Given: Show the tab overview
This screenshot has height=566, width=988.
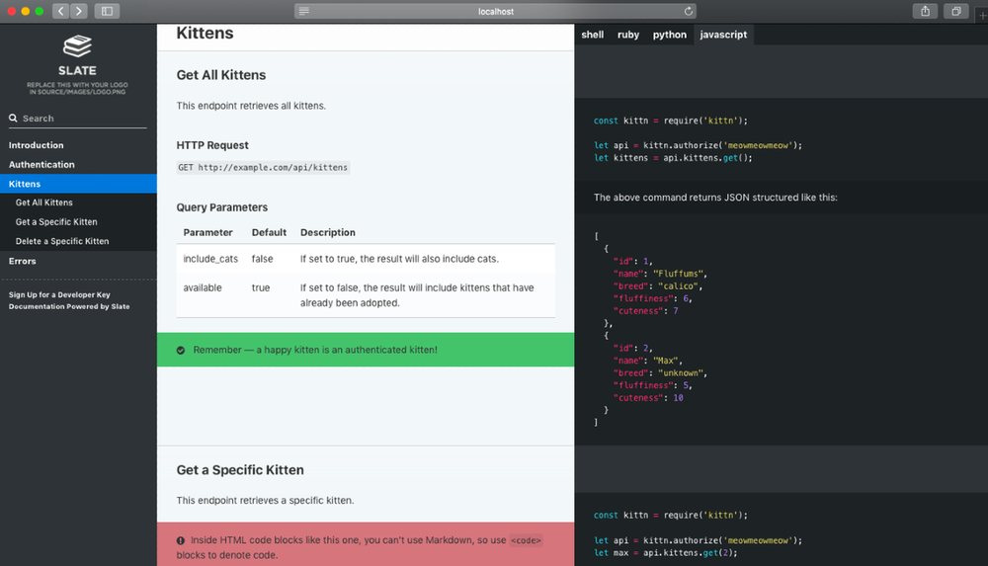Looking at the screenshot, I should pyautogui.click(x=955, y=11).
